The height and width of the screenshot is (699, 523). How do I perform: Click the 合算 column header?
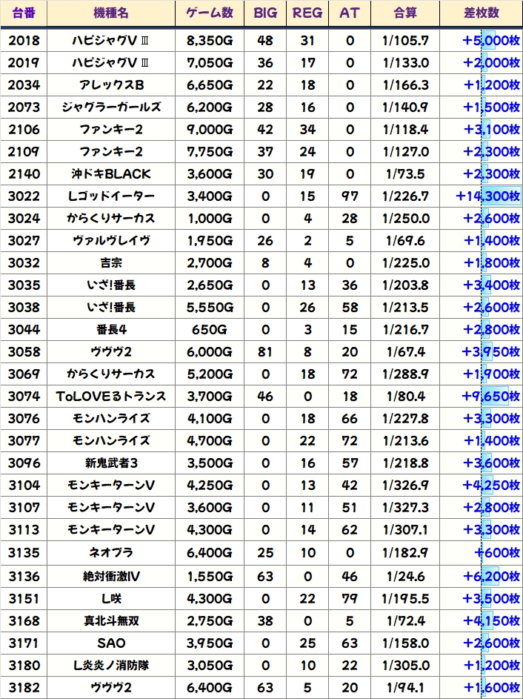(x=405, y=13)
